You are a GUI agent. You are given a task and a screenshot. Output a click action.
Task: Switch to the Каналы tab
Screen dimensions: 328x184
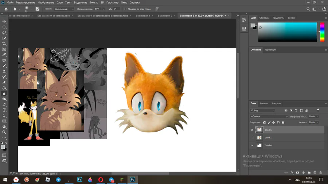tap(263, 103)
